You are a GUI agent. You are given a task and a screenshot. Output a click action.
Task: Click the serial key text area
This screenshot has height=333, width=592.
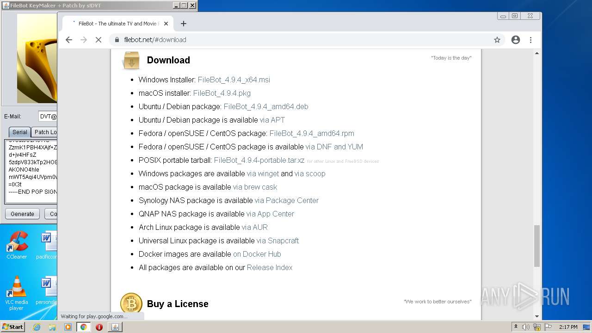click(31, 172)
